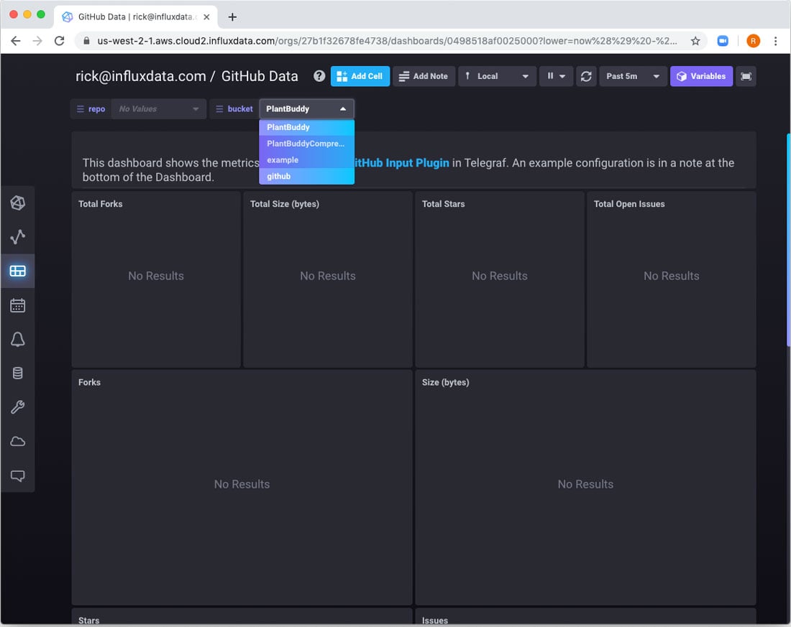791x627 pixels.
Task: Toggle the Variables bar button
Action: 701,76
